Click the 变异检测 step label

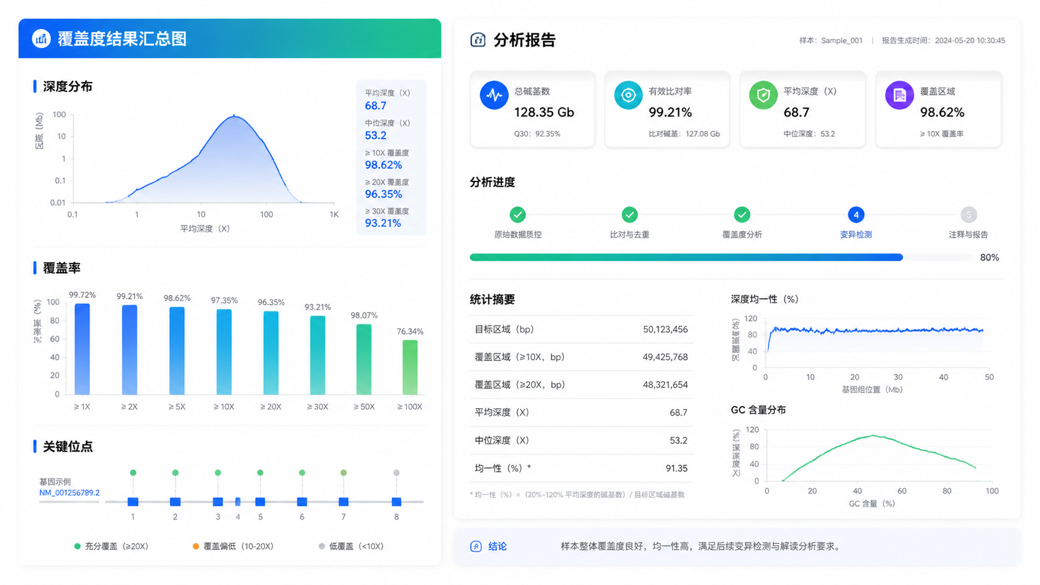coord(856,234)
